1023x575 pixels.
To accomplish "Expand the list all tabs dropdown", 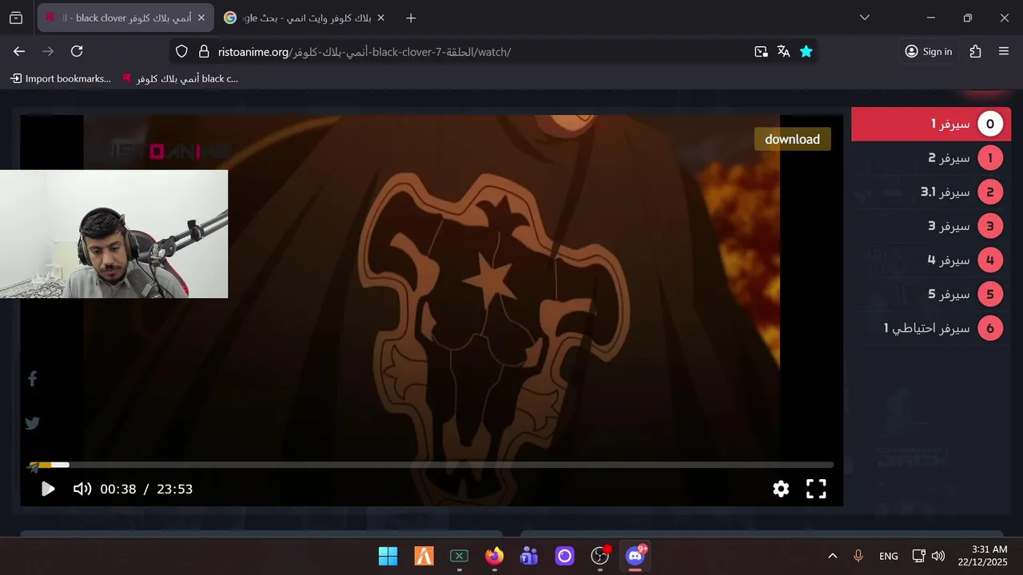I will click(864, 18).
